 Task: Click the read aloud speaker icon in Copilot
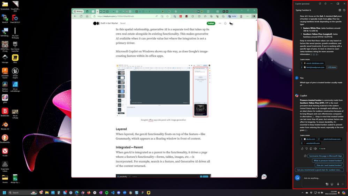pos(315,149)
